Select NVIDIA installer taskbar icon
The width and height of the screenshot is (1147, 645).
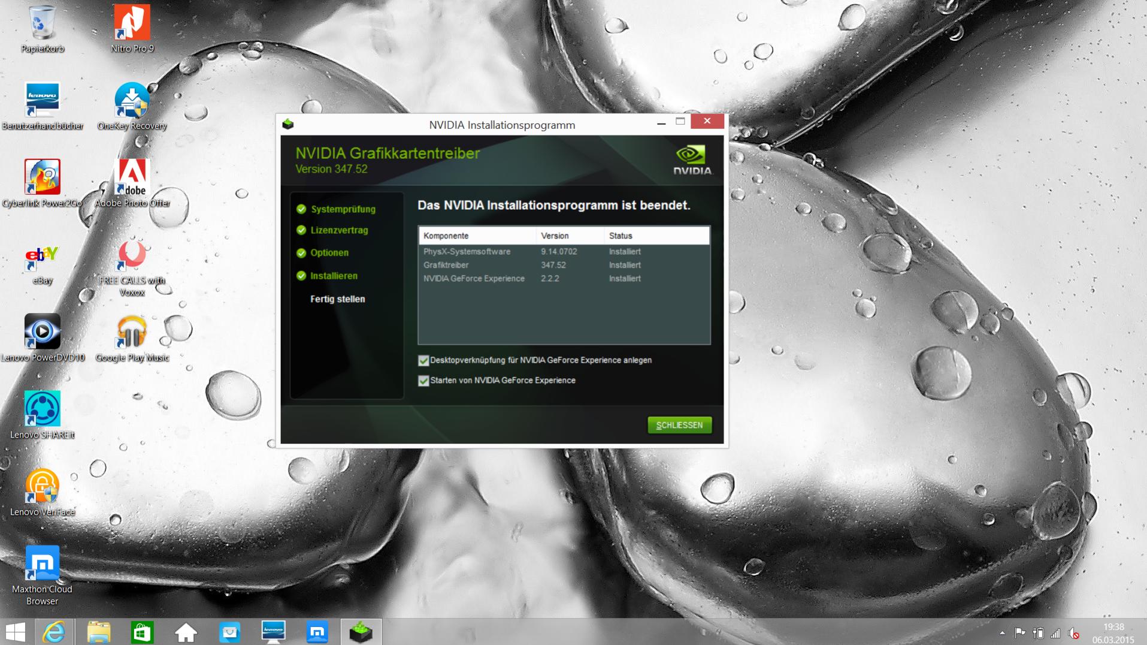pyautogui.click(x=361, y=632)
